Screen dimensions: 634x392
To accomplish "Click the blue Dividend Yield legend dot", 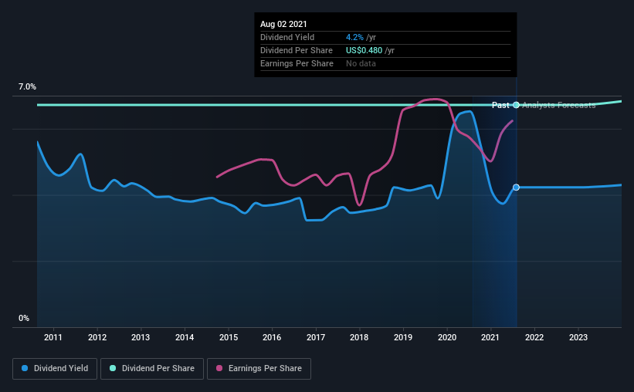I will [25, 368].
